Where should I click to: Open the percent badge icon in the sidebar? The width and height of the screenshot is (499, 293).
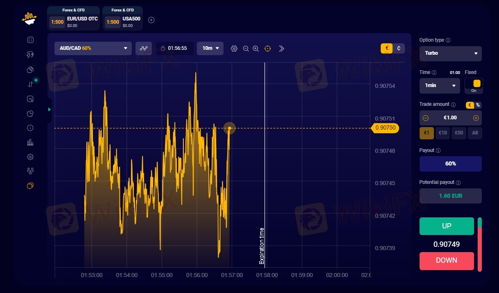[30, 157]
